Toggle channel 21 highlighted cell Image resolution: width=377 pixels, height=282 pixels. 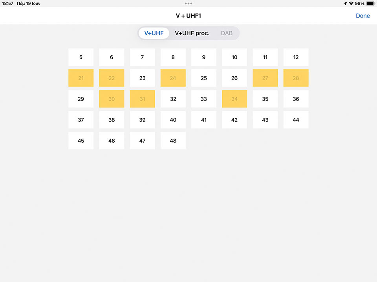click(81, 78)
